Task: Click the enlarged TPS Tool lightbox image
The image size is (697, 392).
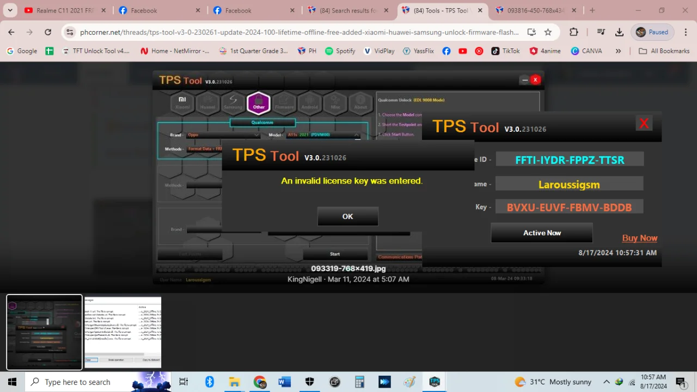Action: (348, 177)
